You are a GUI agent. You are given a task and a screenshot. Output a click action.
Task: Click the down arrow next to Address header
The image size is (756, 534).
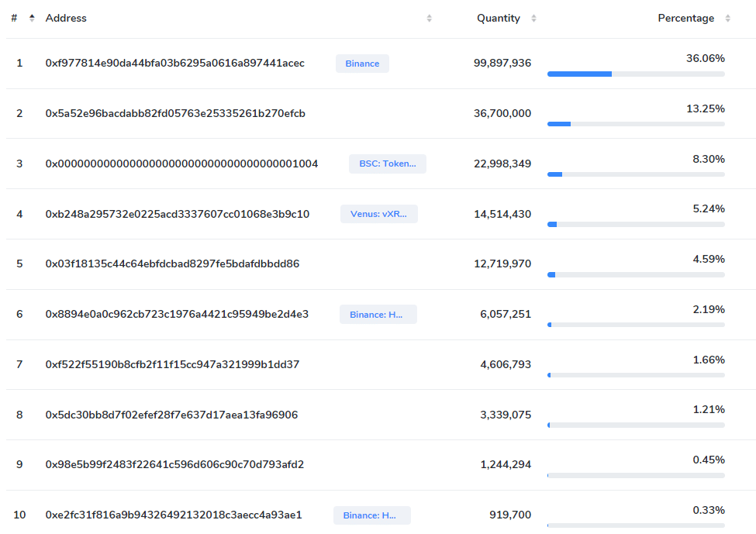tap(430, 21)
